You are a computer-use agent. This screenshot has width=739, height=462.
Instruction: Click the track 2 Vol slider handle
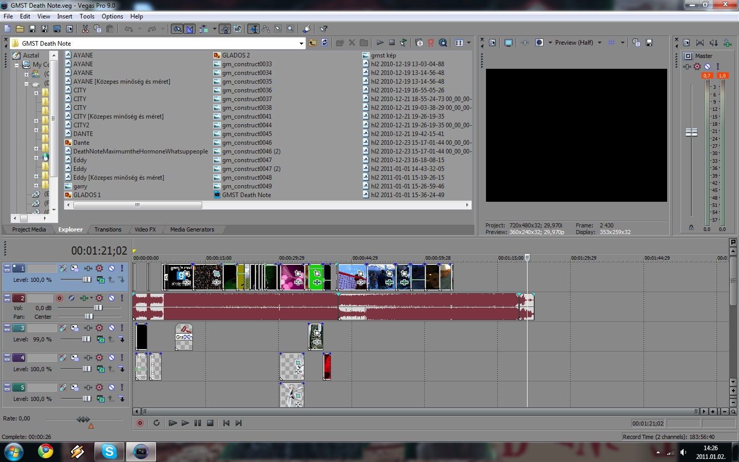pos(98,308)
